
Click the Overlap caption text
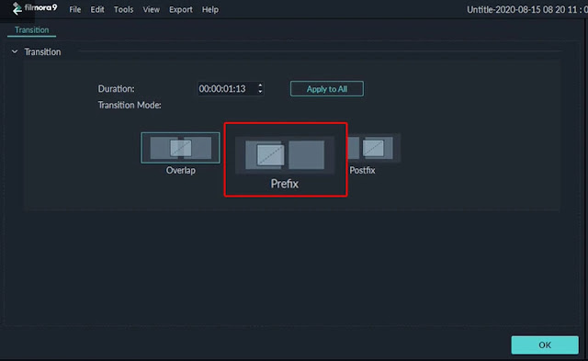(180, 170)
